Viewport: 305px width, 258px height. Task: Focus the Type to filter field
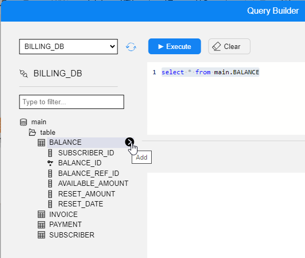[x=72, y=102]
